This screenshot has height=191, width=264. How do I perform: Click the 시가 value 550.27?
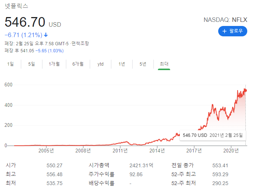(x=54, y=165)
